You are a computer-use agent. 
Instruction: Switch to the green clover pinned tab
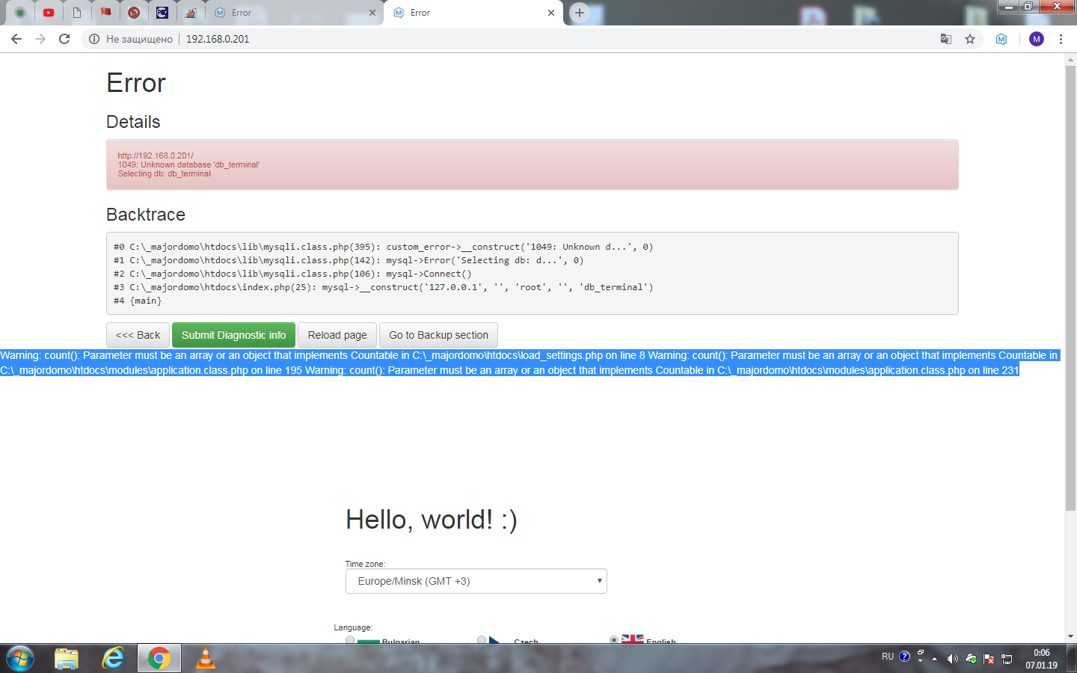[20, 13]
